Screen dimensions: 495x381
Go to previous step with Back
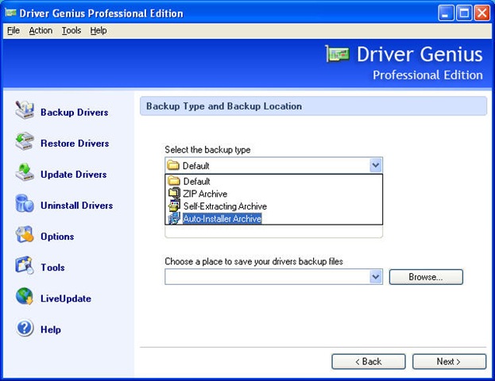click(369, 361)
